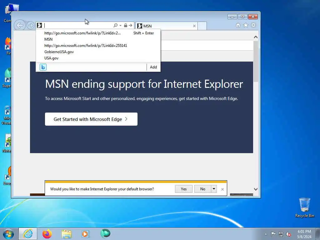Click the security lock icon
This screenshot has width=320, height=240.
pyautogui.click(x=126, y=25)
